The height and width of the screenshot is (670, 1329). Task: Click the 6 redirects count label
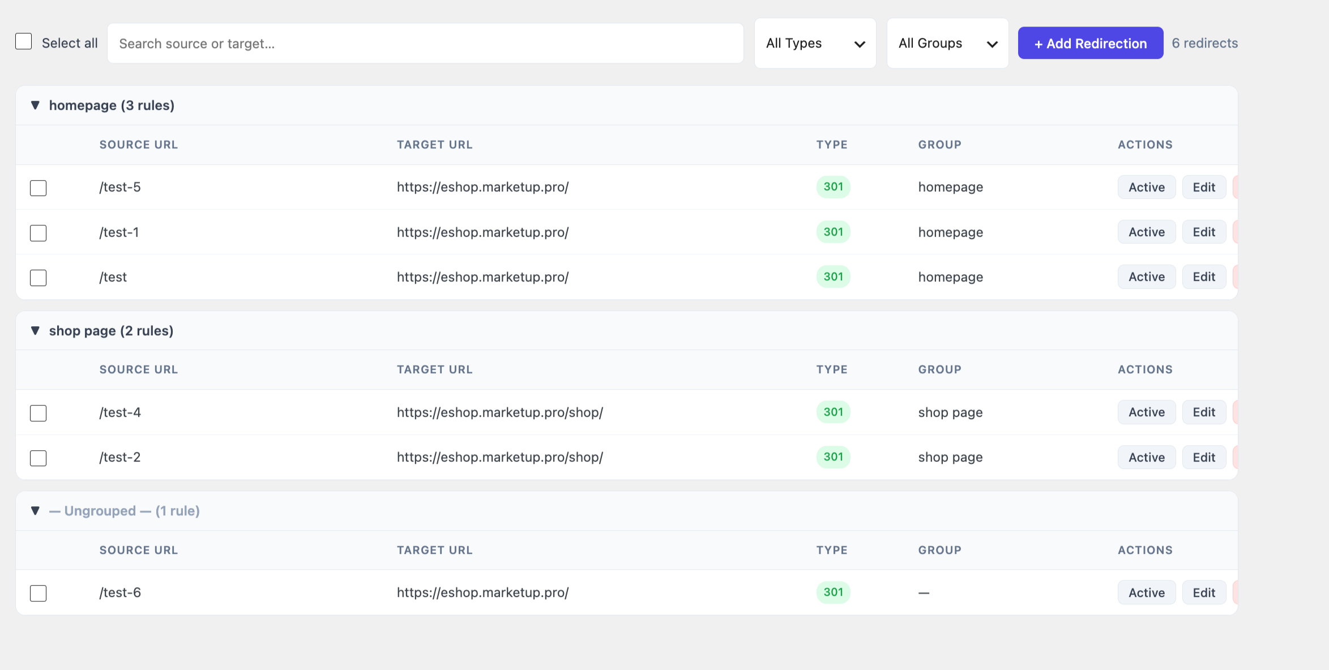point(1204,43)
